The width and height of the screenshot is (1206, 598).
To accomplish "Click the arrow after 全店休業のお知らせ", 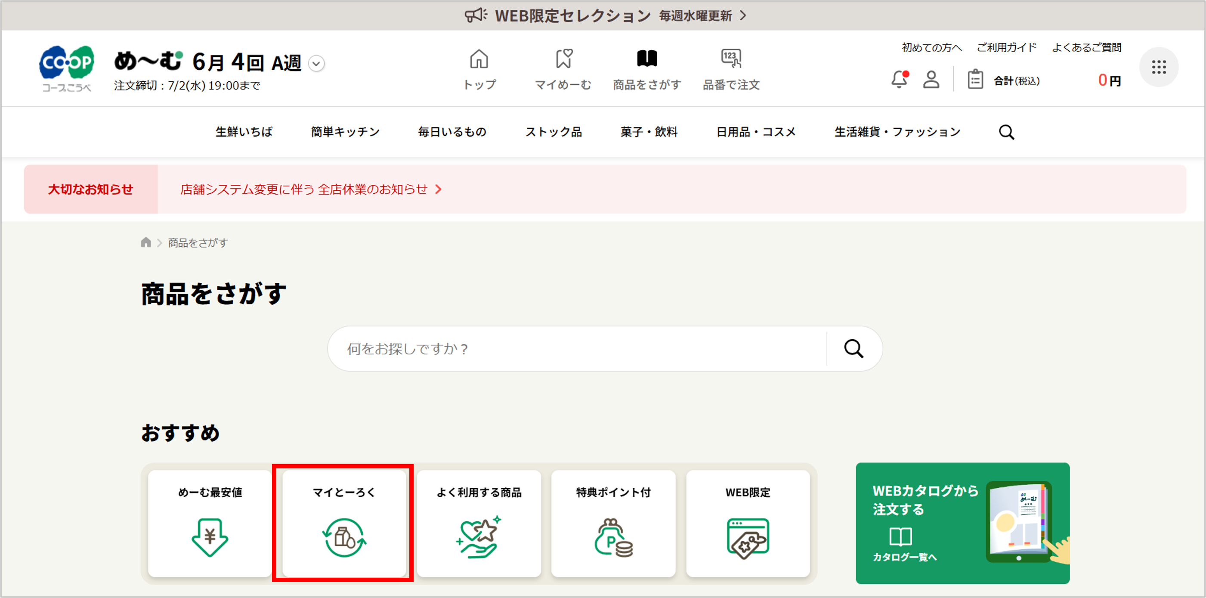I will point(439,189).
